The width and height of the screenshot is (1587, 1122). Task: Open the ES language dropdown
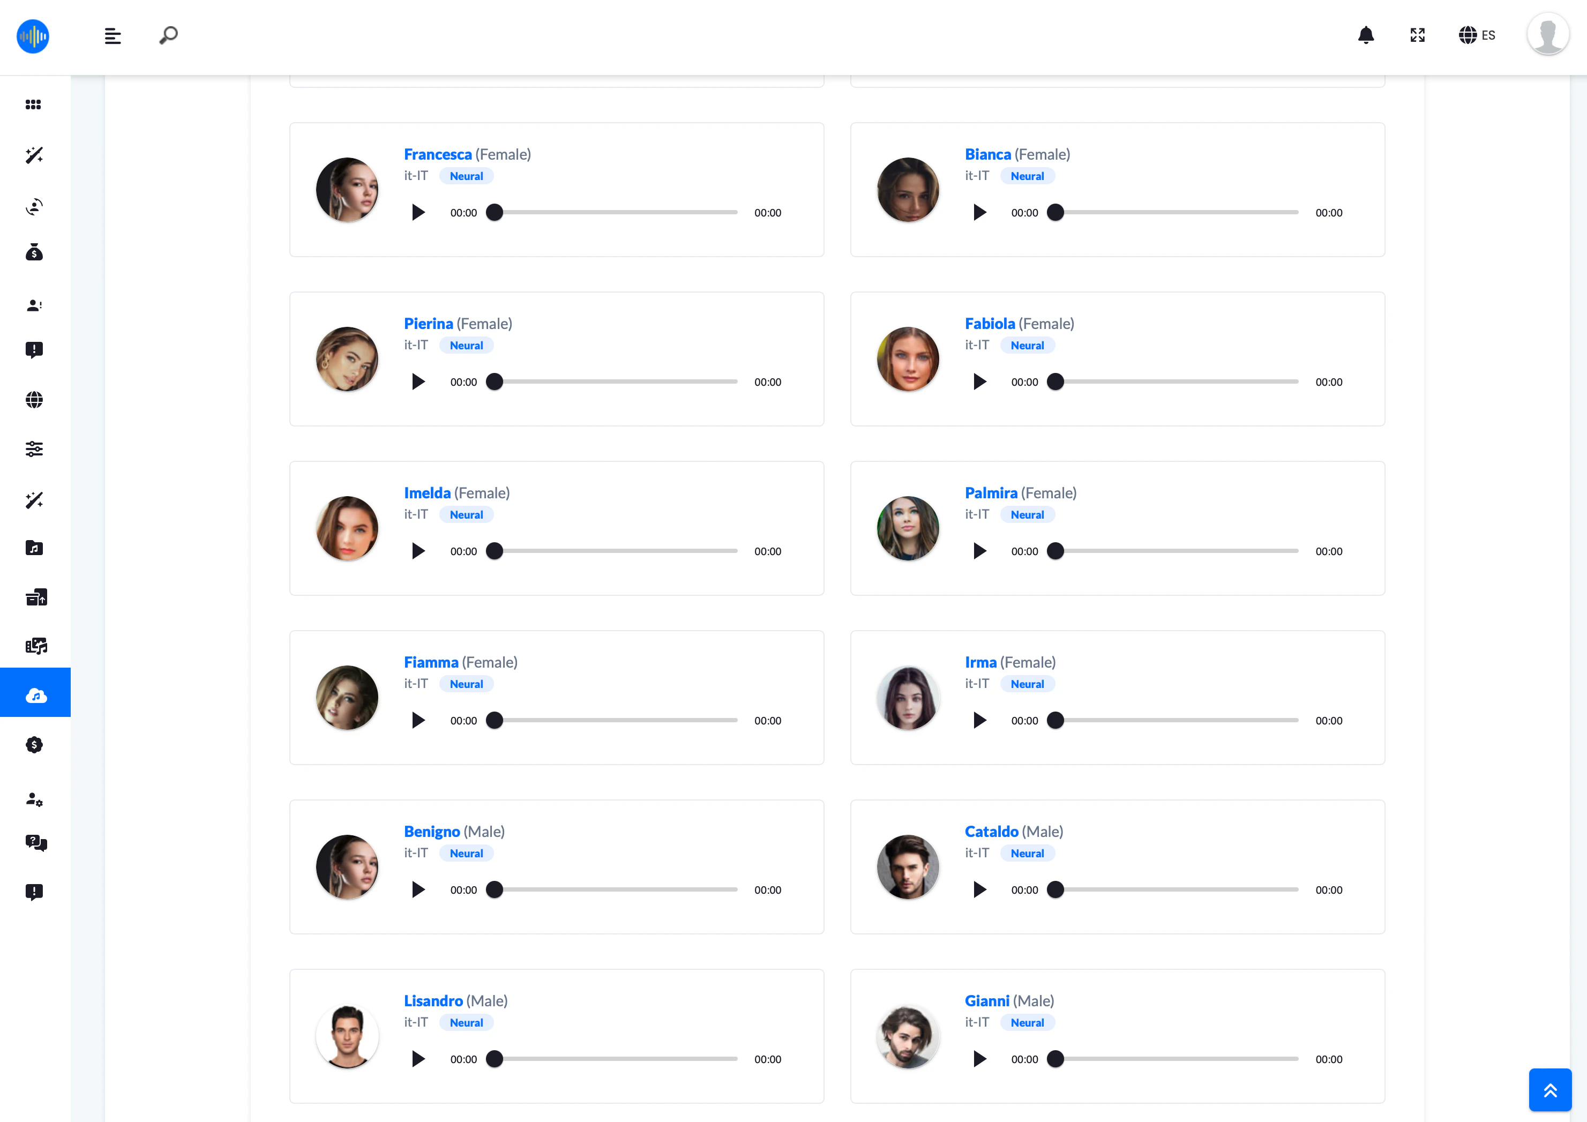pos(1477,35)
